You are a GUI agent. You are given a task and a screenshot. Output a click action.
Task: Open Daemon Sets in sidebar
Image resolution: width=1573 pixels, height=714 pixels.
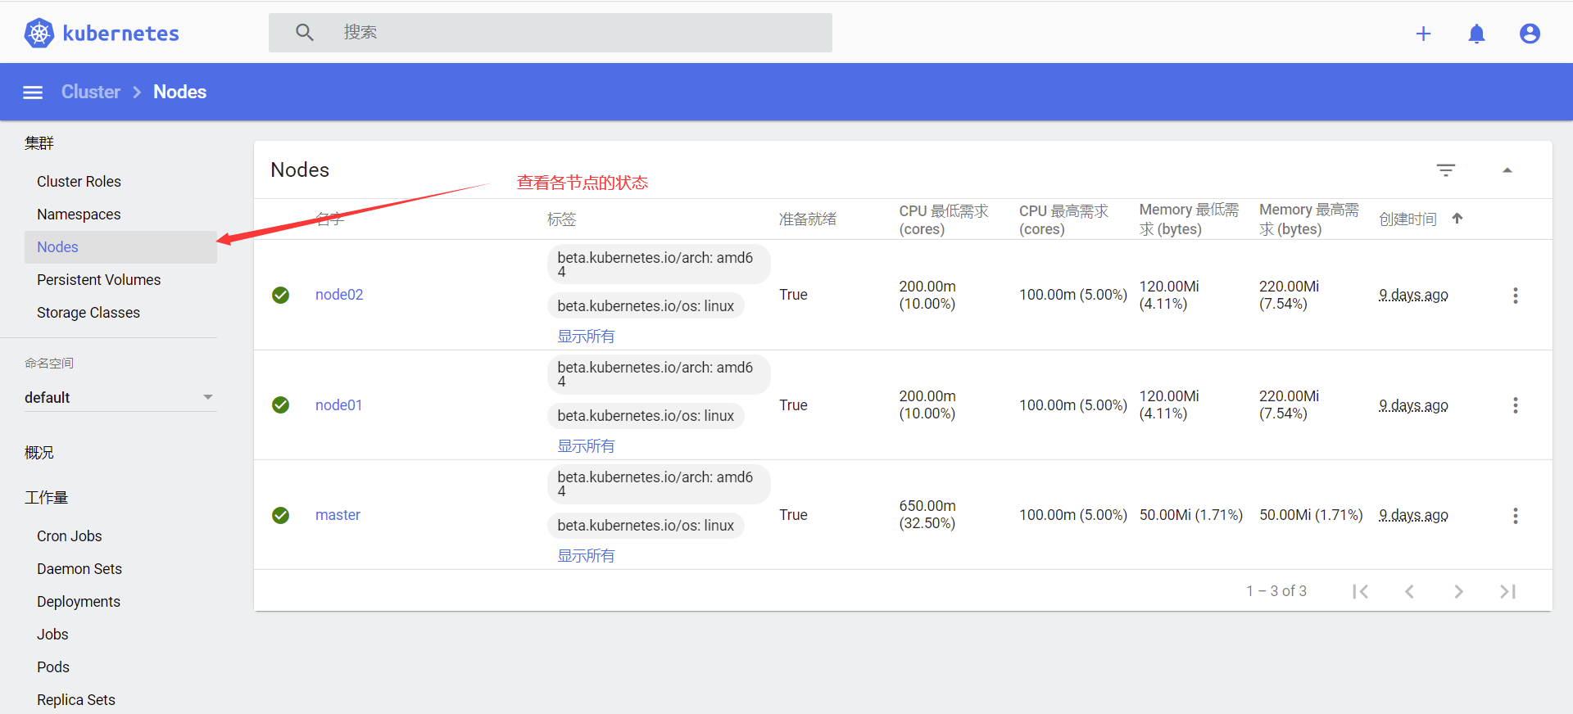(79, 569)
